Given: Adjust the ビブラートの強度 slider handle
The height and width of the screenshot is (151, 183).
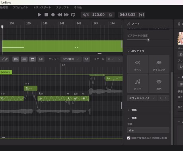Looking at the screenshot, I should (148, 40).
